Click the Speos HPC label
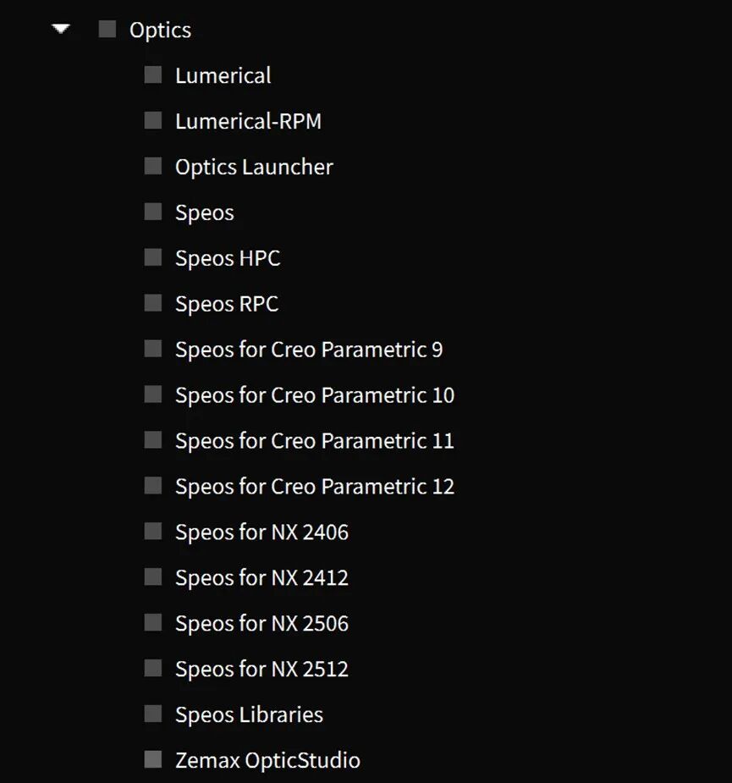Screen dimensions: 732x783 [x=228, y=259]
